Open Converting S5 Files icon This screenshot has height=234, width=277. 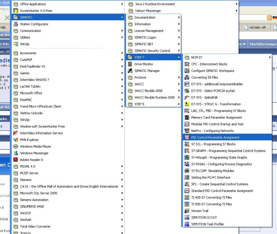pos(187,77)
